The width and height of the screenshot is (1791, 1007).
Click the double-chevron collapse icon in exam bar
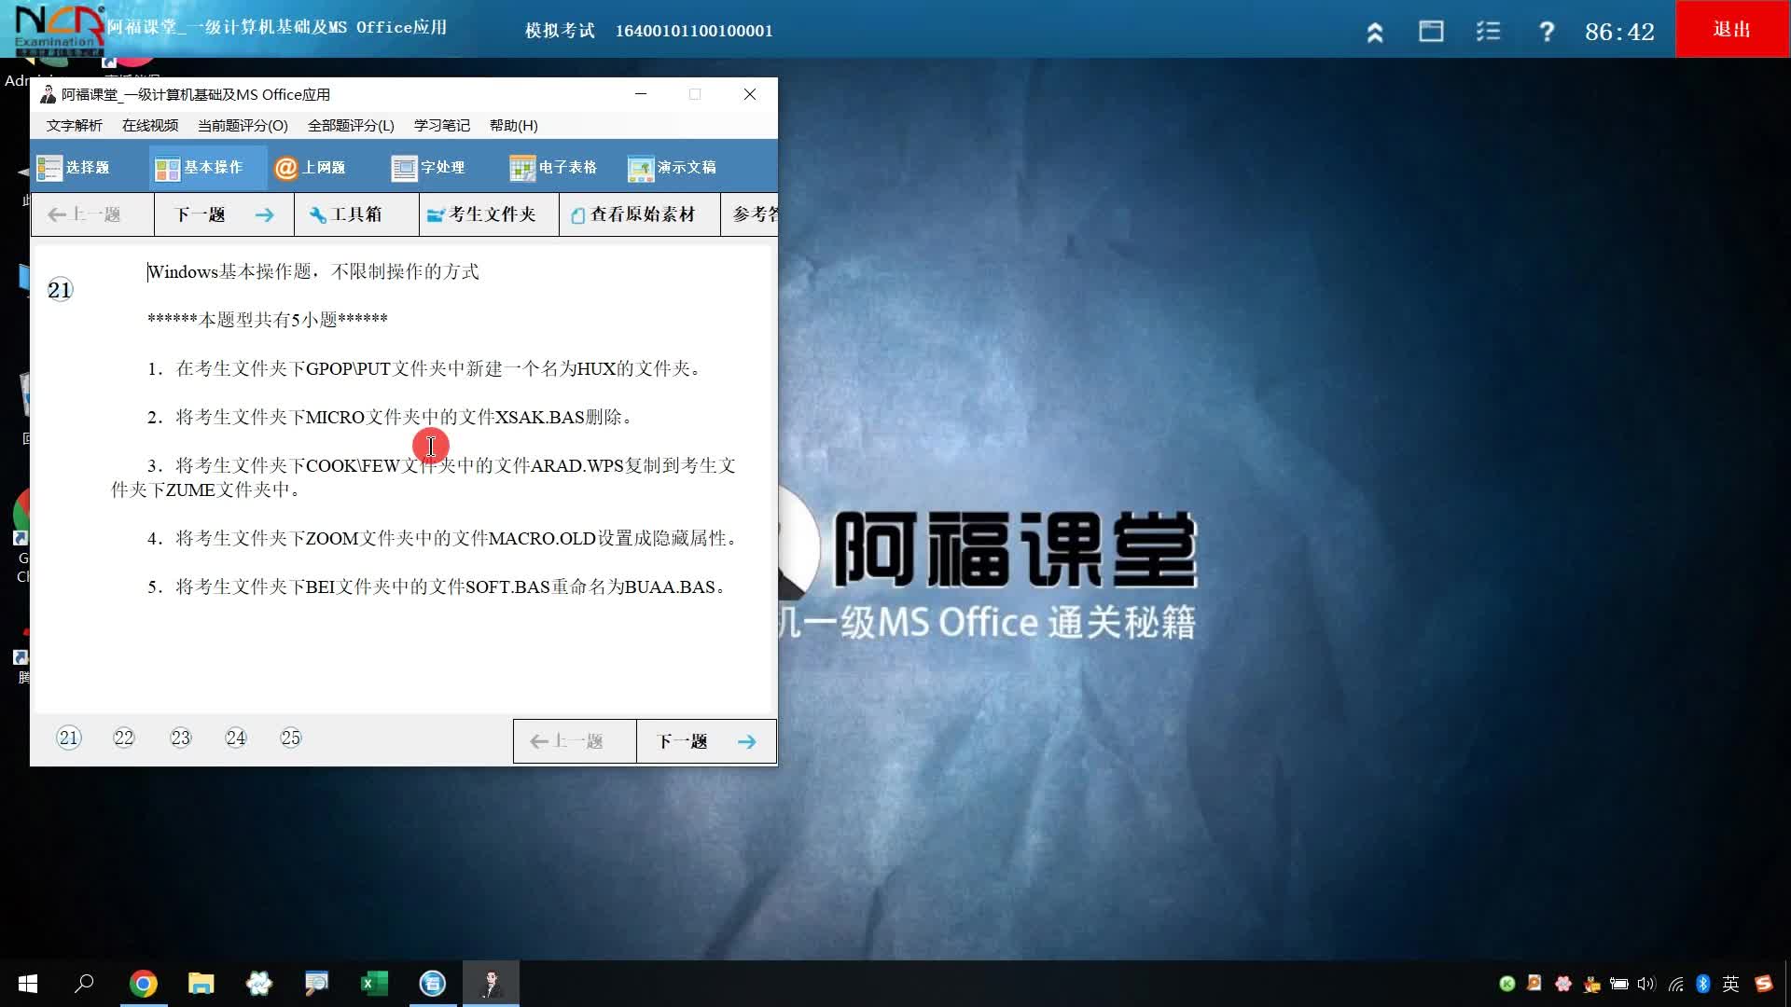[1375, 33]
